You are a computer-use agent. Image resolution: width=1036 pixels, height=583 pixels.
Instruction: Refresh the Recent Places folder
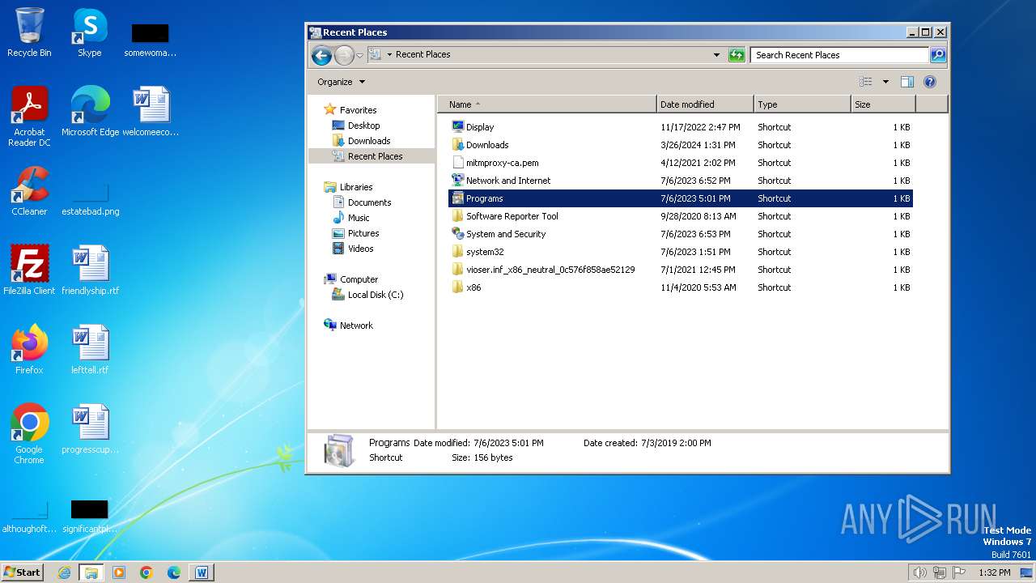(737, 55)
